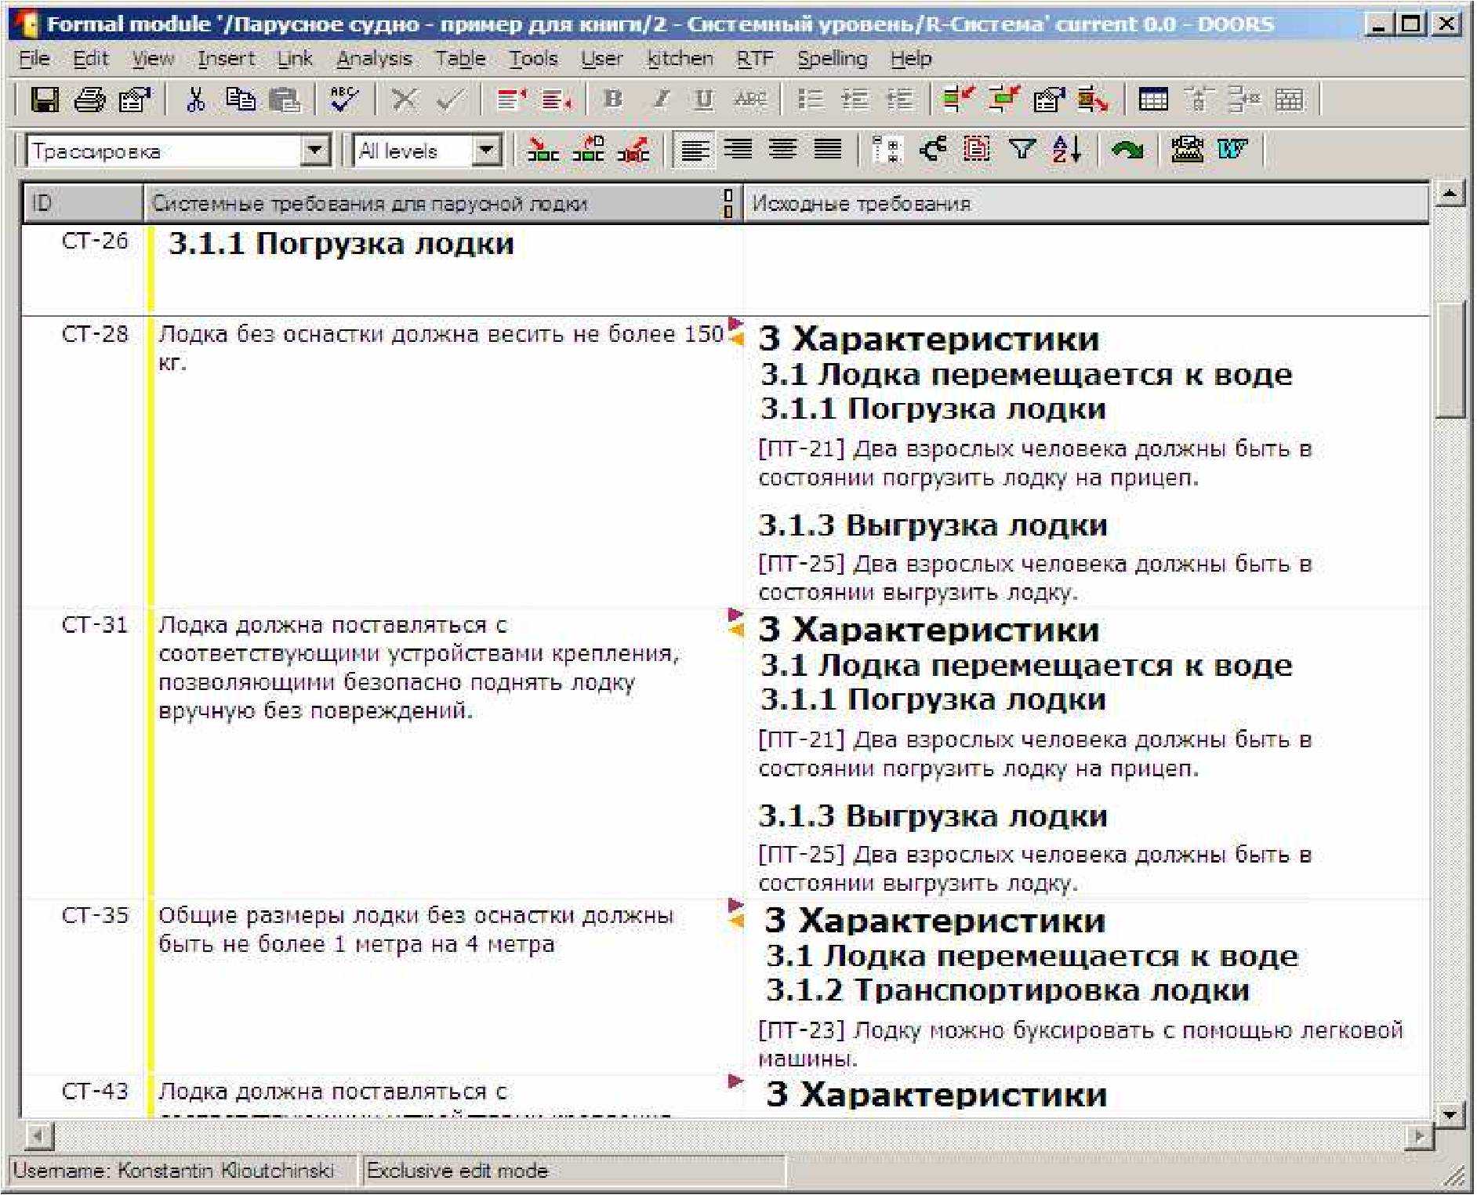The height and width of the screenshot is (1195, 1477).
Task: Open the Analysis menu
Action: click(x=374, y=59)
